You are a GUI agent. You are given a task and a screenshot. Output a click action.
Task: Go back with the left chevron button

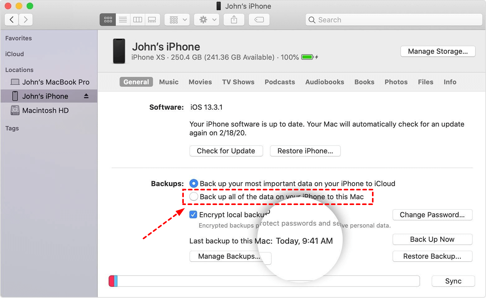click(12, 20)
